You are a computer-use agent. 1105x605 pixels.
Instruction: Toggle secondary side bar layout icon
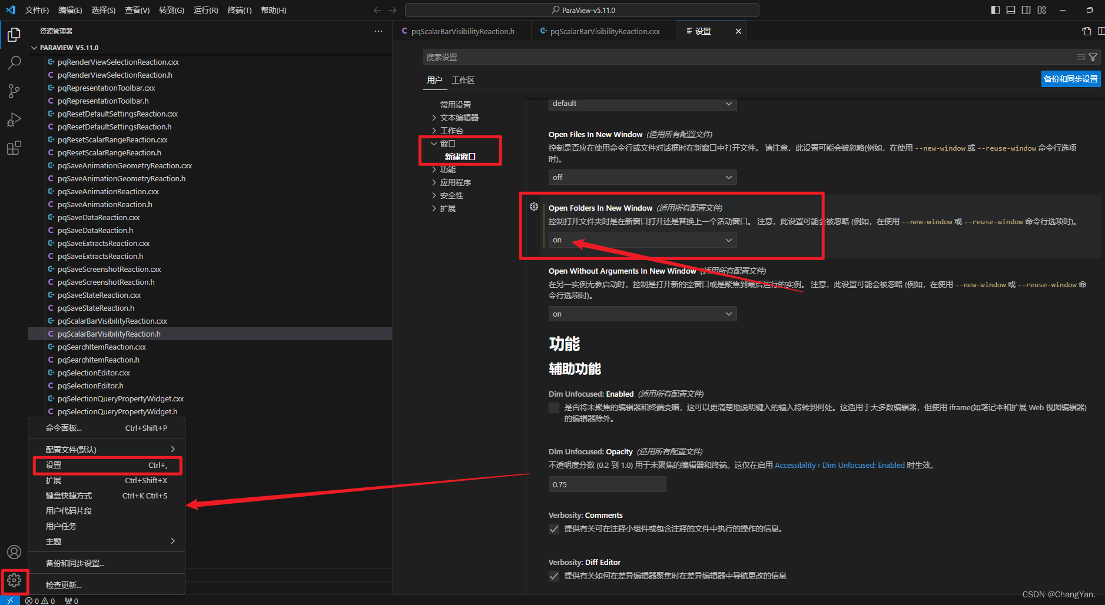click(1026, 10)
